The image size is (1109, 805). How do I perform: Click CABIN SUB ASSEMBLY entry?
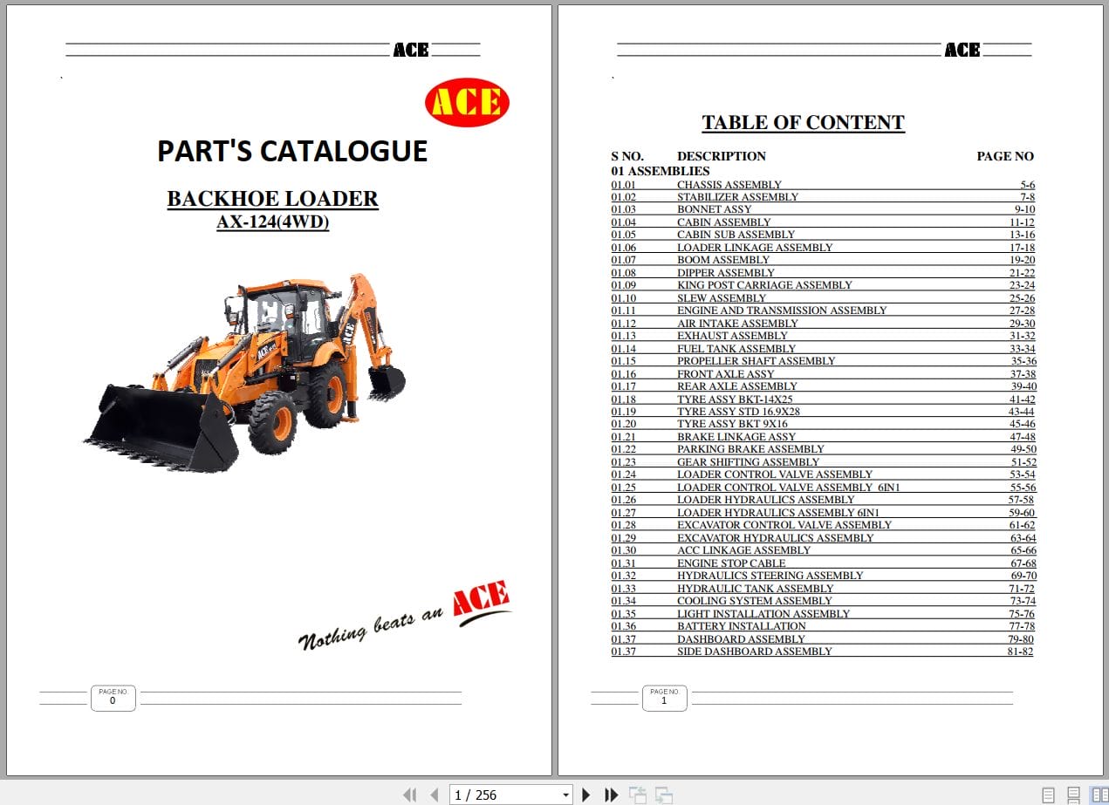click(736, 235)
